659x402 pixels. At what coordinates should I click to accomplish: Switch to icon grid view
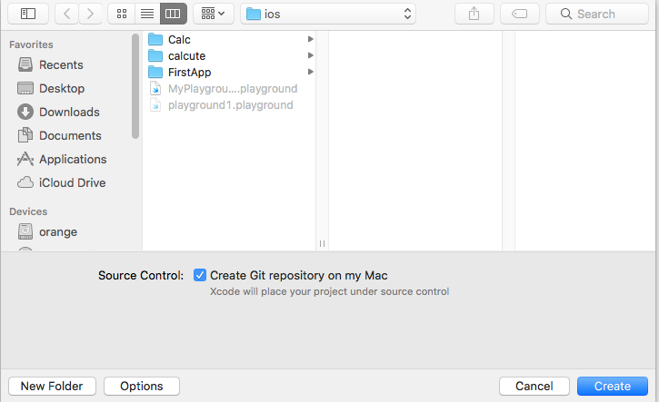[122, 14]
